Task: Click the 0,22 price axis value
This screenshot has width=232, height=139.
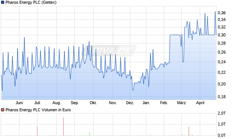Action: coord(222,72)
